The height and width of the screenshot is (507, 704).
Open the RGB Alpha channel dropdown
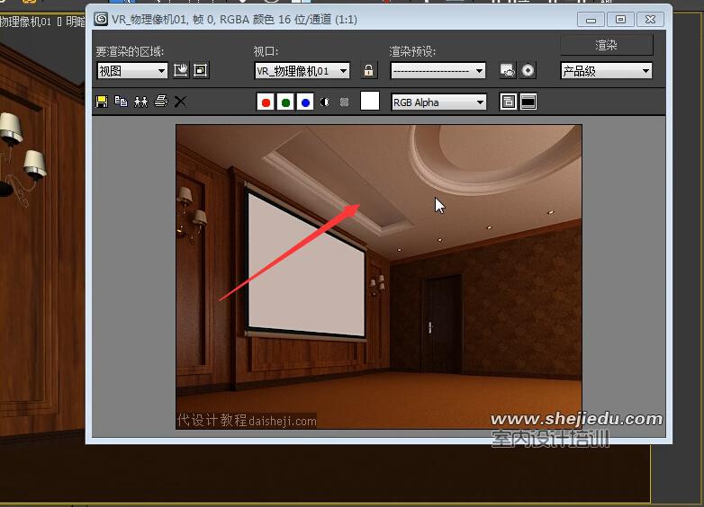click(438, 102)
